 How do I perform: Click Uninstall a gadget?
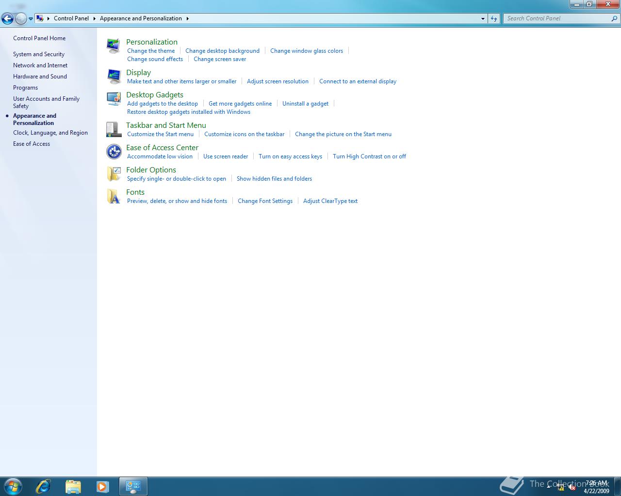(x=305, y=104)
